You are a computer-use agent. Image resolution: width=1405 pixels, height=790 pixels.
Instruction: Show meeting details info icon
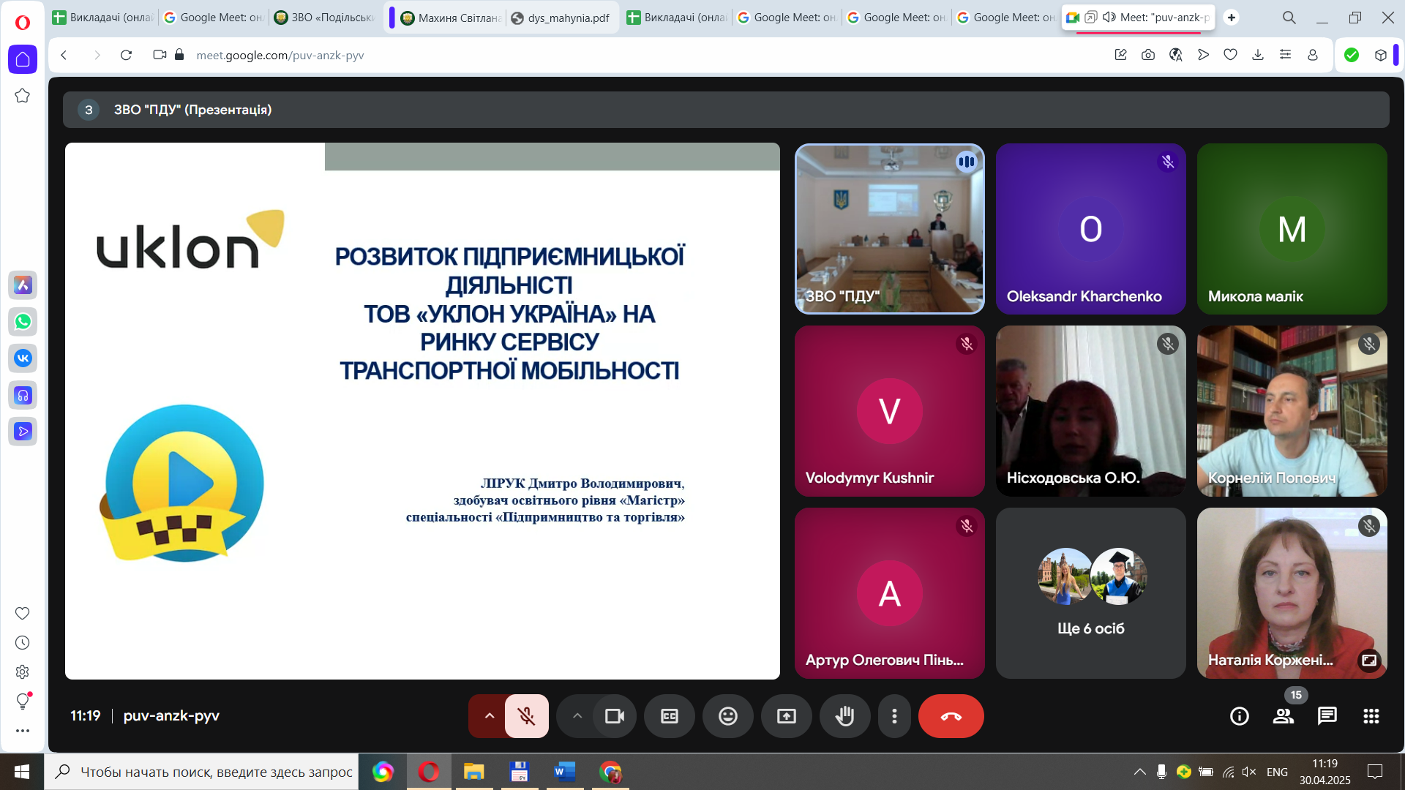pyautogui.click(x=1239, y=716)
